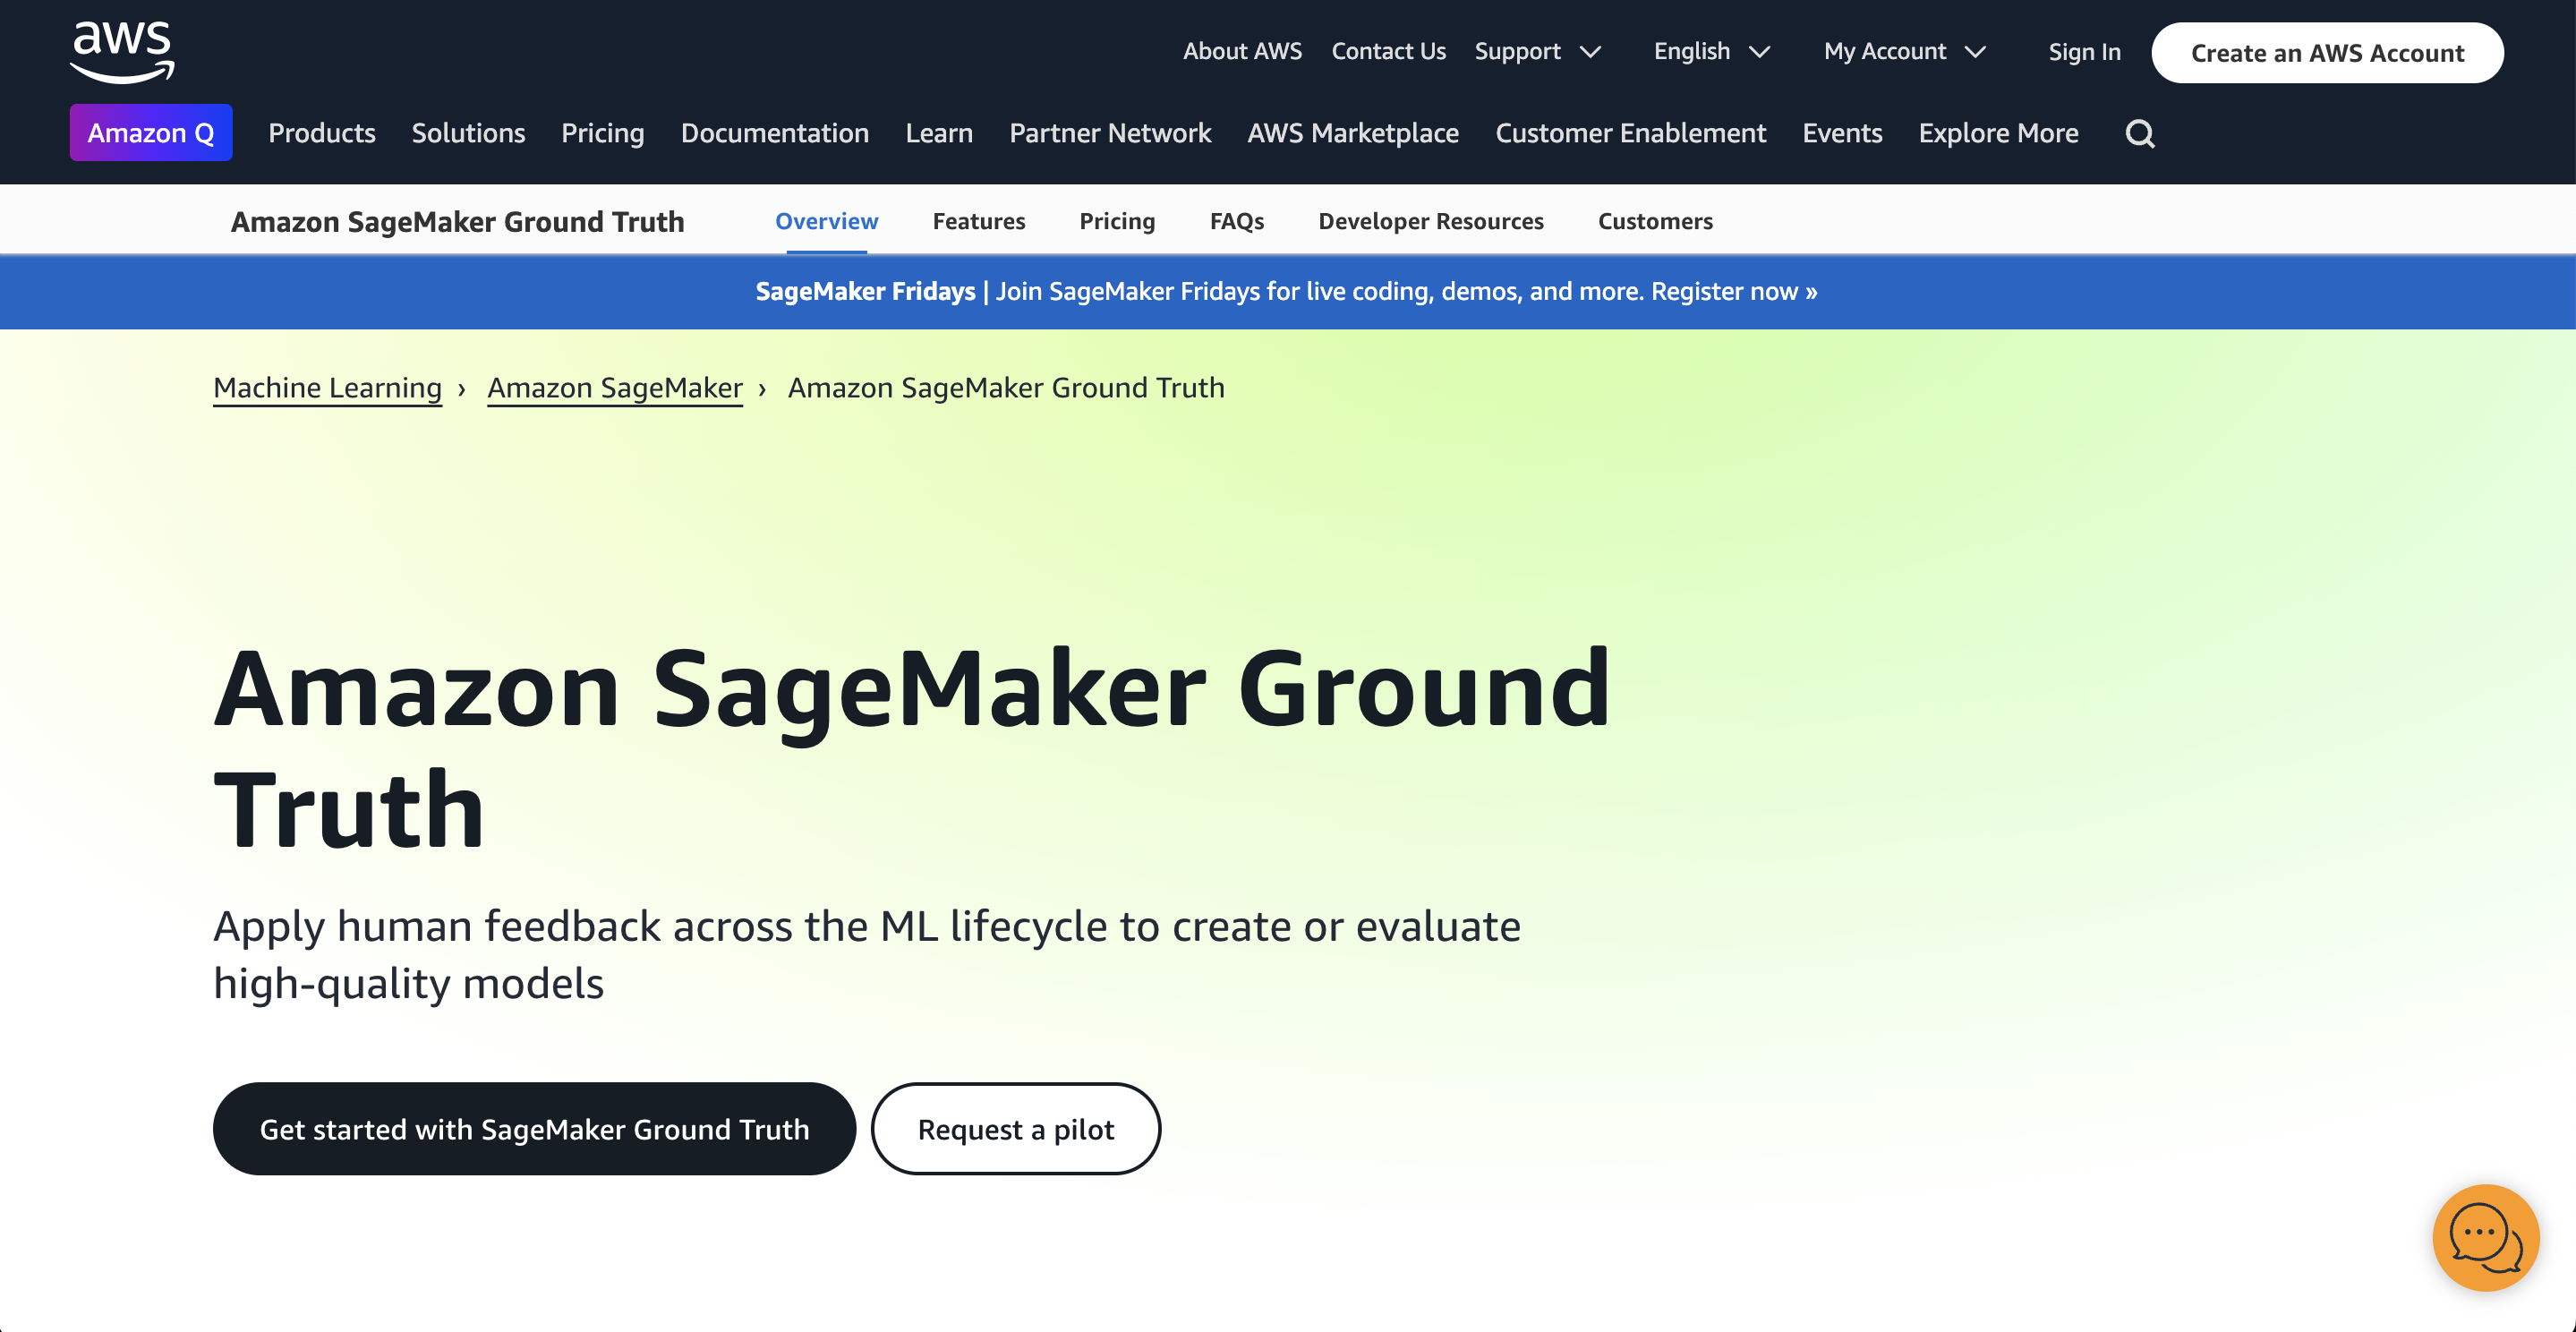Click Create an AWS Account button

coord(2327,53)
